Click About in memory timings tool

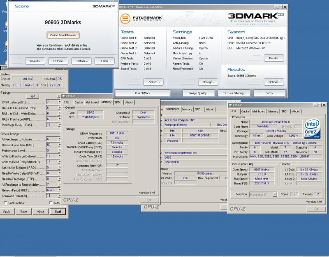click(x=40, y=211)
